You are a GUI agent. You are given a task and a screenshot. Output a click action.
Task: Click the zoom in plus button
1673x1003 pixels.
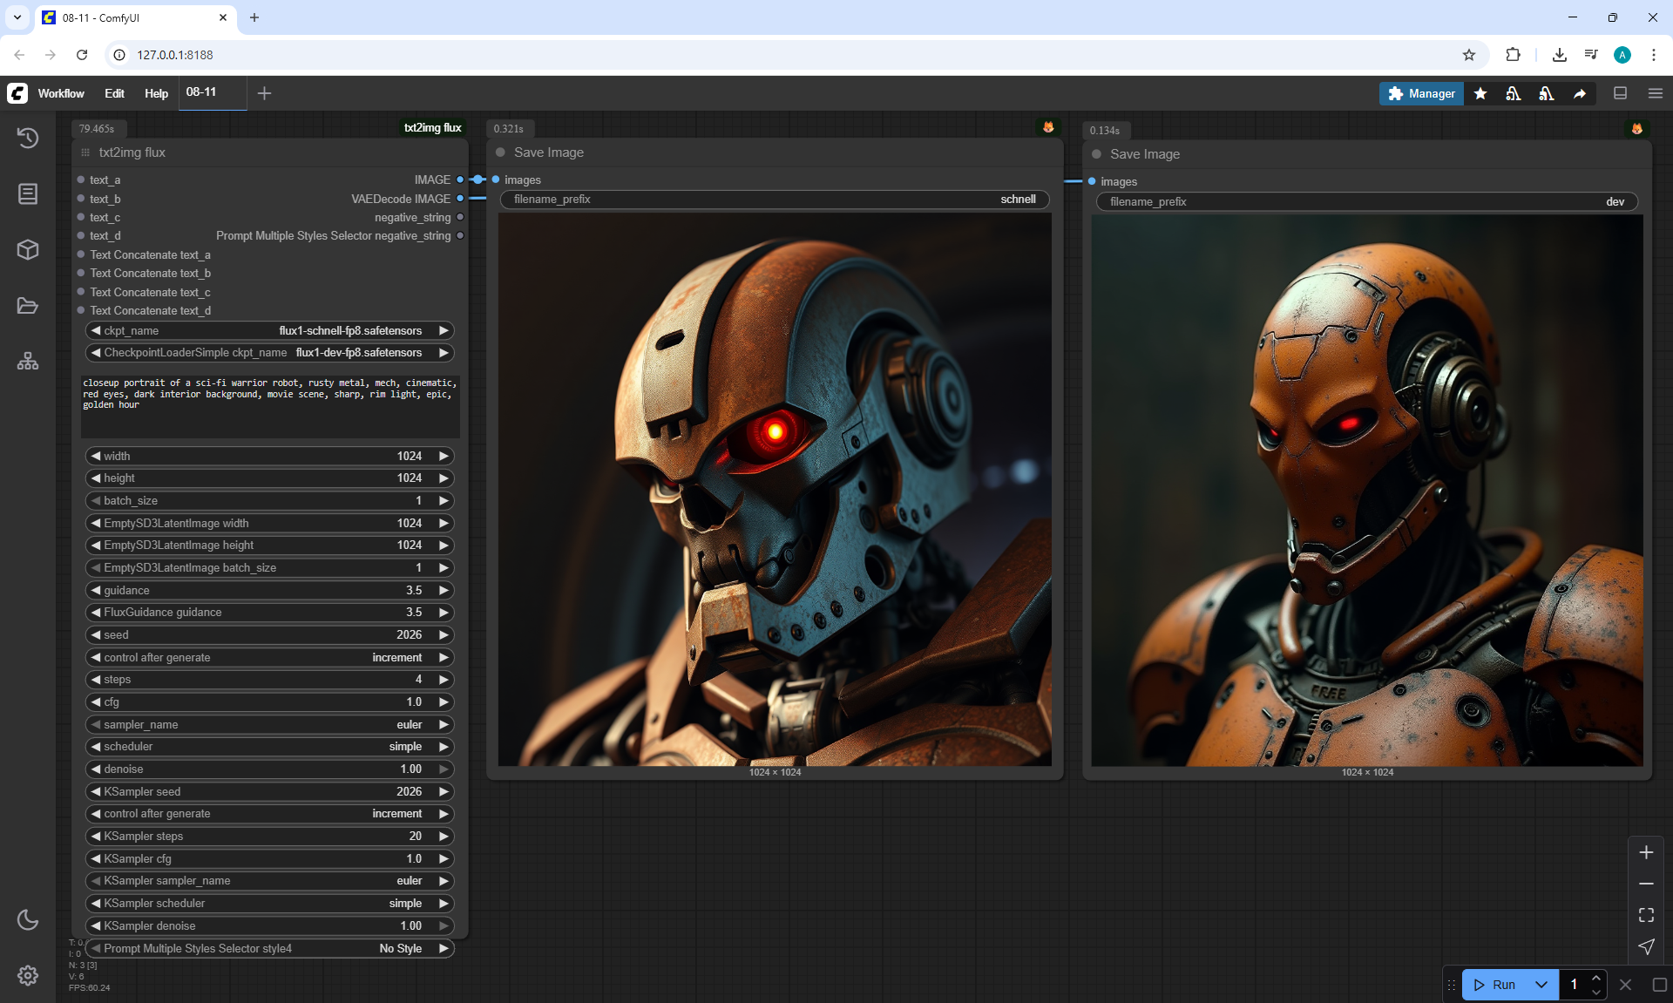(x=1646, y=852)
